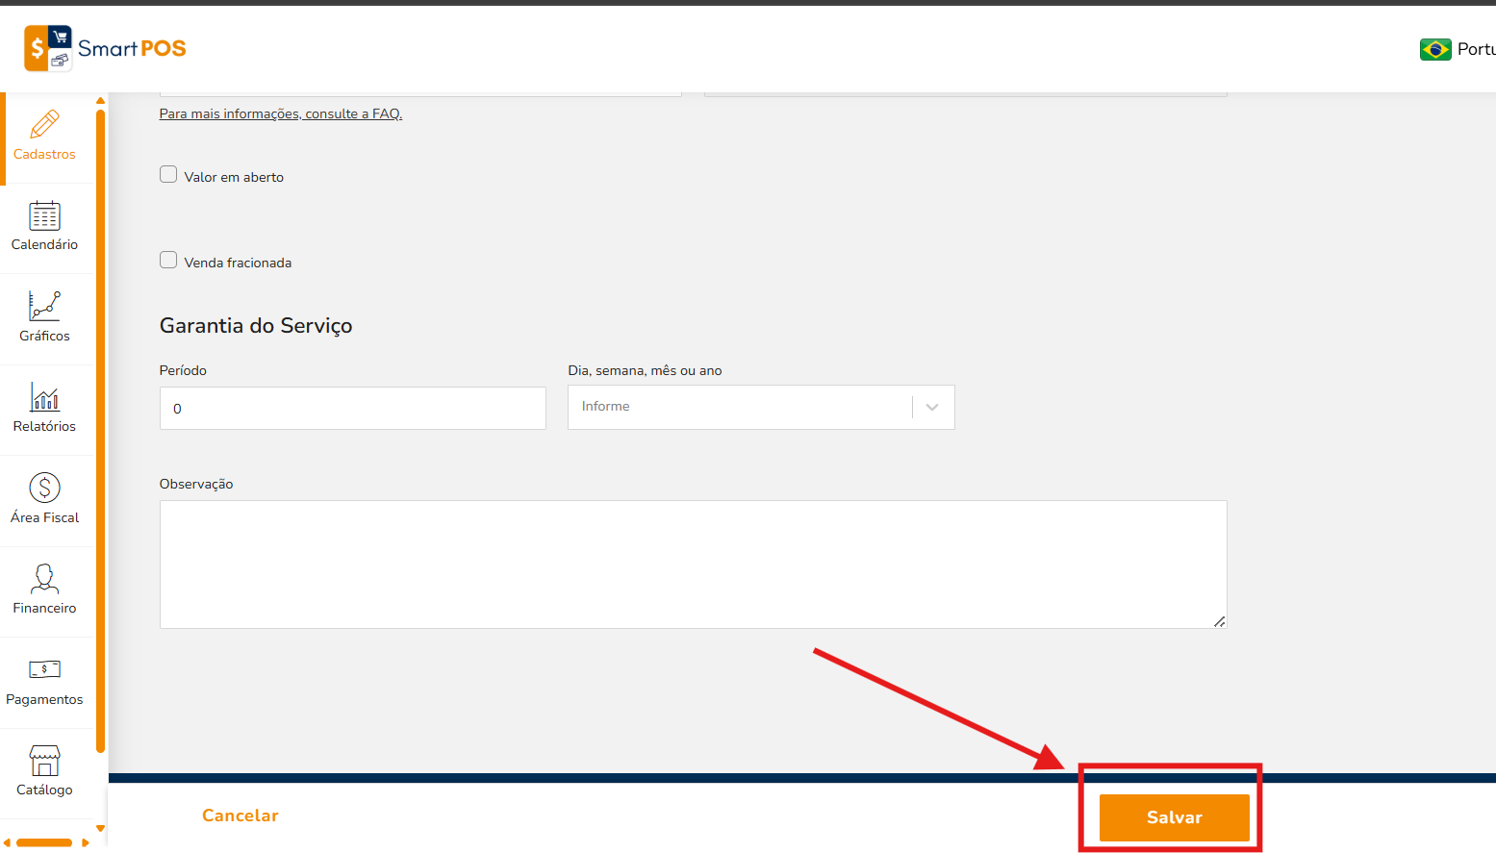This screenshot has width=1496, height=853.
Task: Click the Valor em aberto label
Action: 234,178
